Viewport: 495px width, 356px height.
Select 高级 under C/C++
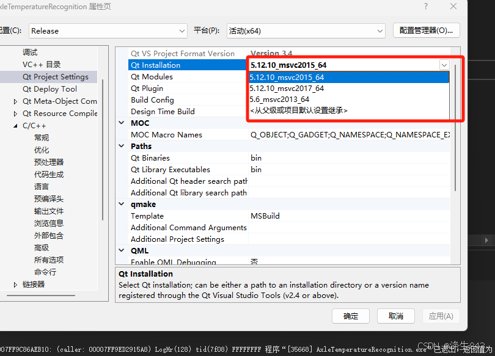pos(42,248)
